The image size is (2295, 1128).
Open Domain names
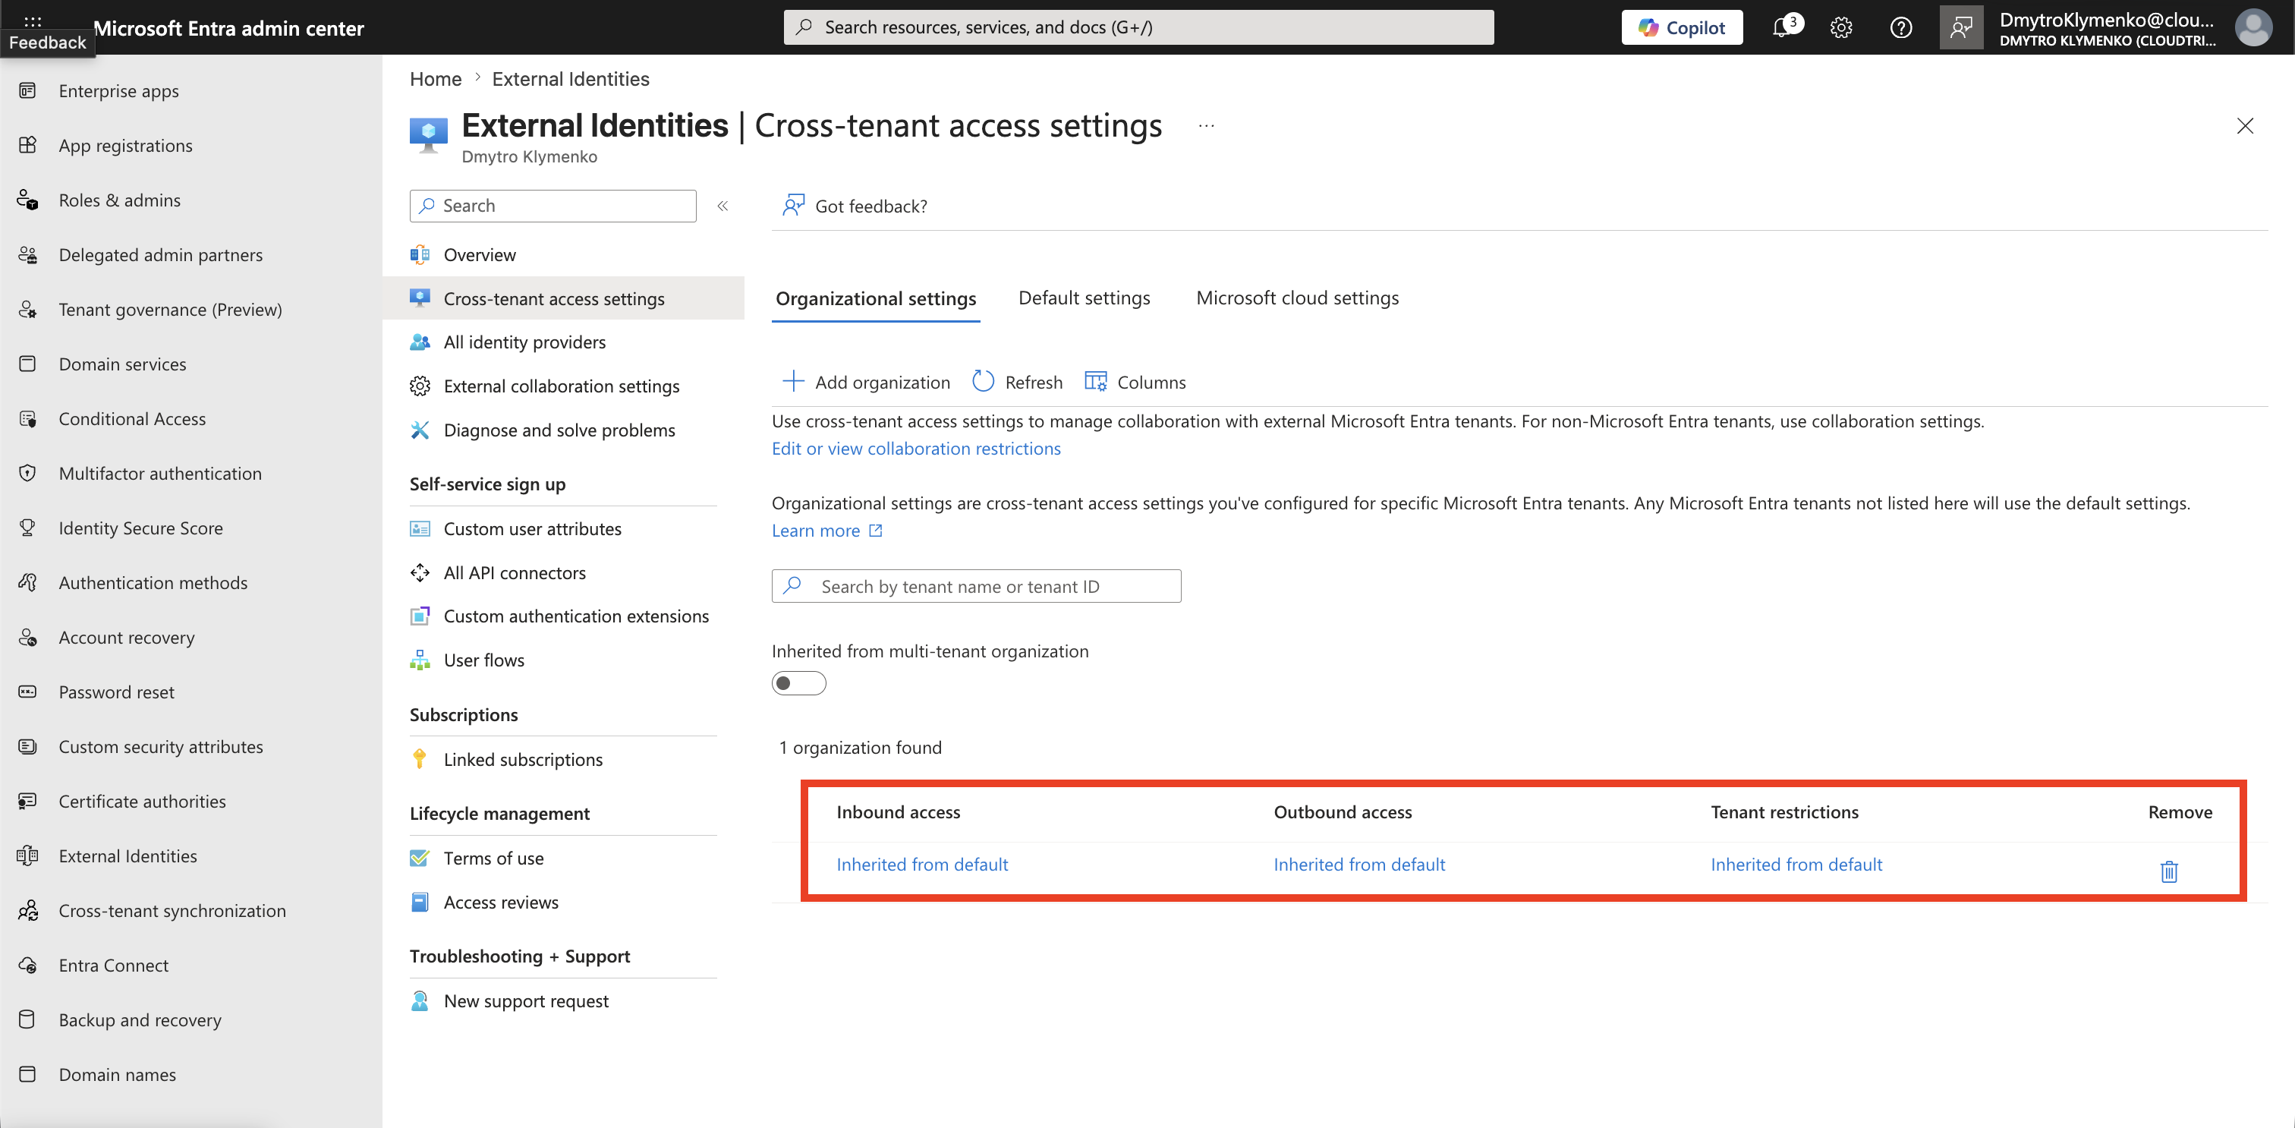[x=118, y=1075]
